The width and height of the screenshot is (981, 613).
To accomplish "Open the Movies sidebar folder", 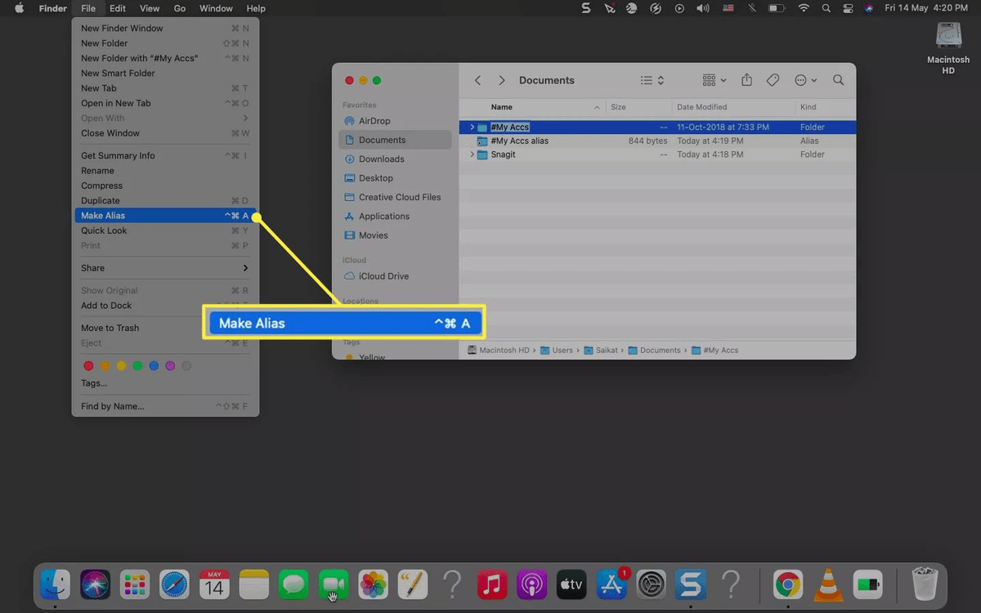I will click(374, 235).
